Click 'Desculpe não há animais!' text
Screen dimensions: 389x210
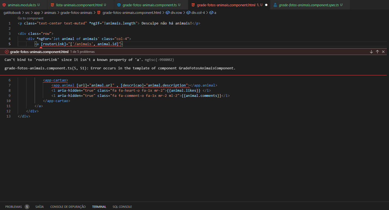(x=167, y=23)
